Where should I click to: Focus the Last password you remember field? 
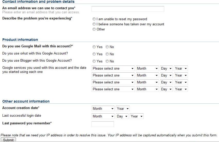click(x=103, y=124)
